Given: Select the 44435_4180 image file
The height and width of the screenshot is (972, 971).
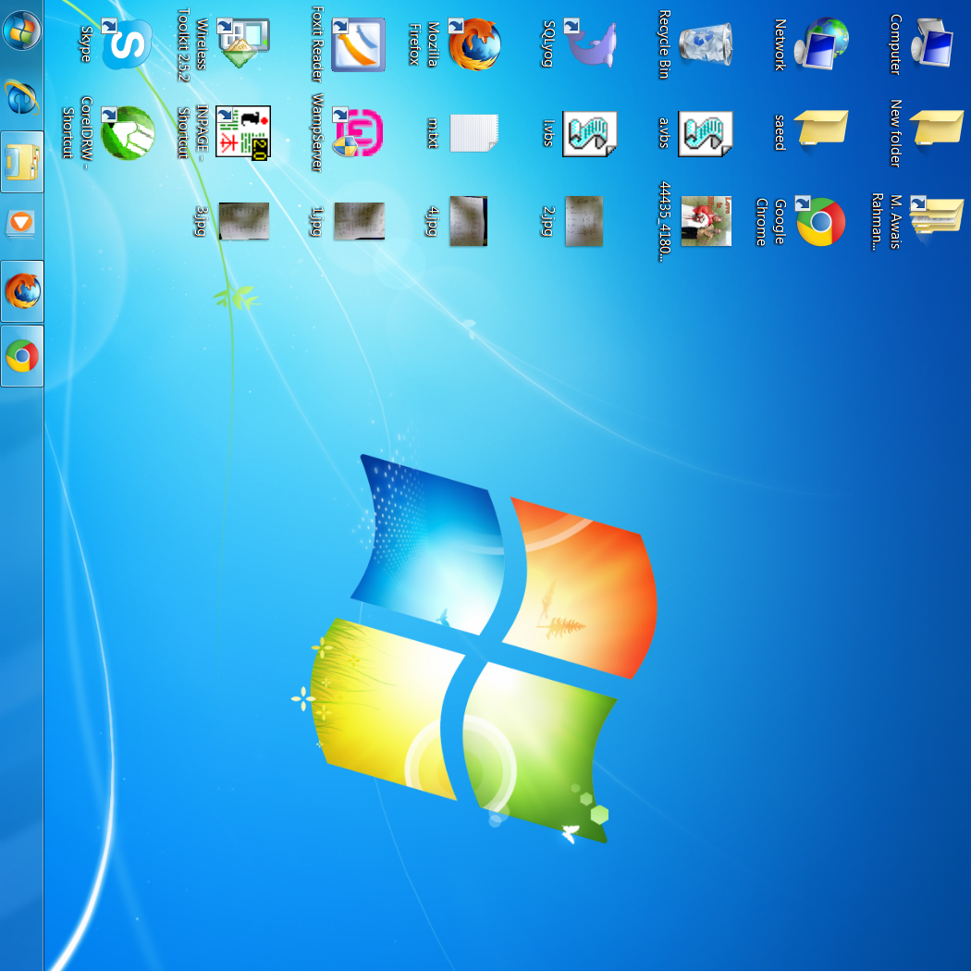Looking at the screenshot, I should click(706, 221).
